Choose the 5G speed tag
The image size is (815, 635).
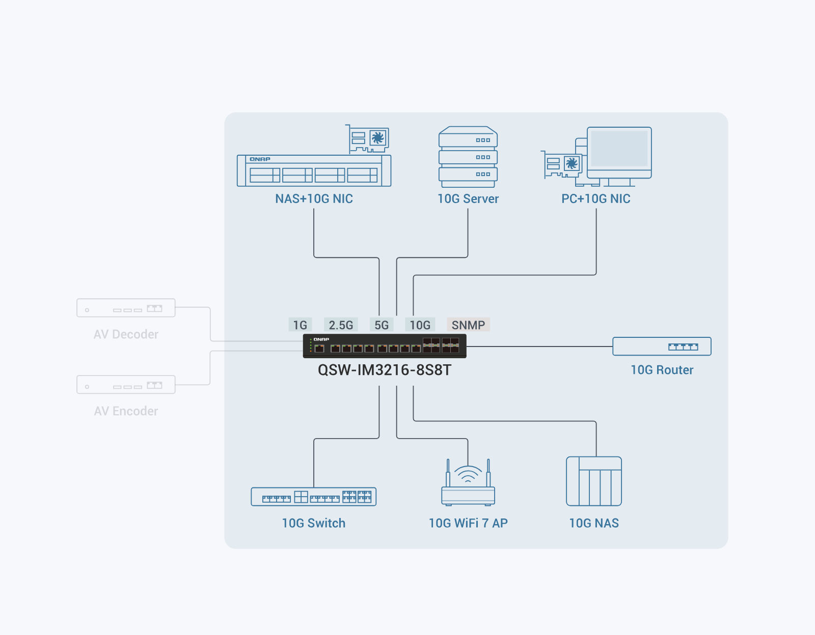(x=382, y=325)
